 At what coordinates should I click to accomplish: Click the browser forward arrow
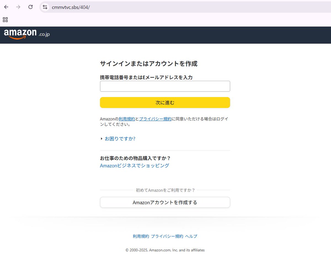pos(18,7)
